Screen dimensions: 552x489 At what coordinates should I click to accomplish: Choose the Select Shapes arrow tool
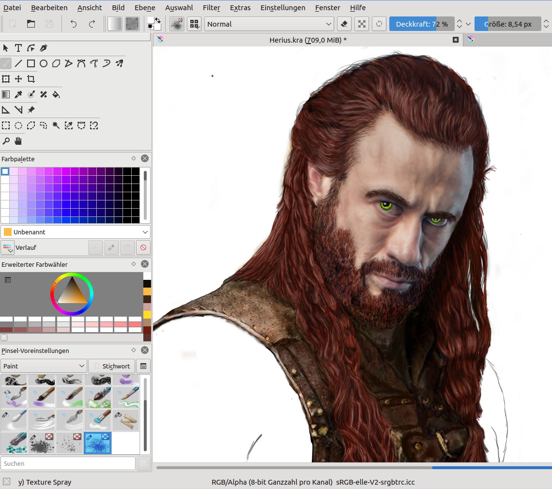click(x=6, y=48)
